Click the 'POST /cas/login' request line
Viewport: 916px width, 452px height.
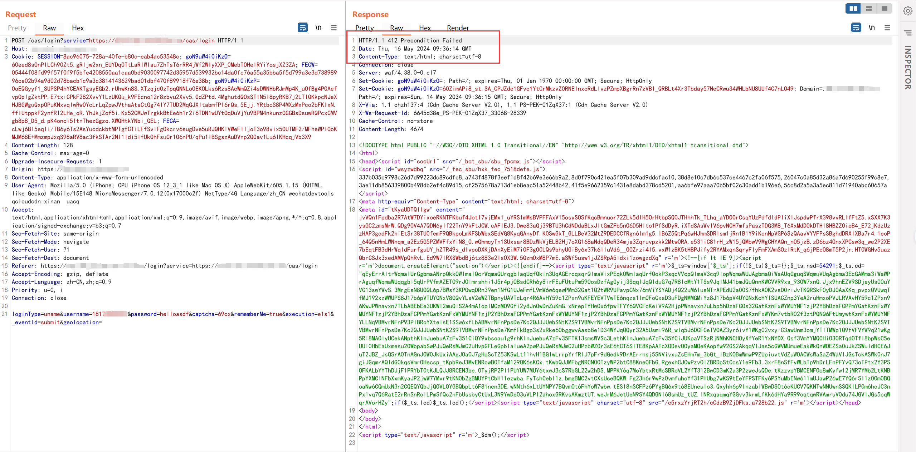[127, 40]
